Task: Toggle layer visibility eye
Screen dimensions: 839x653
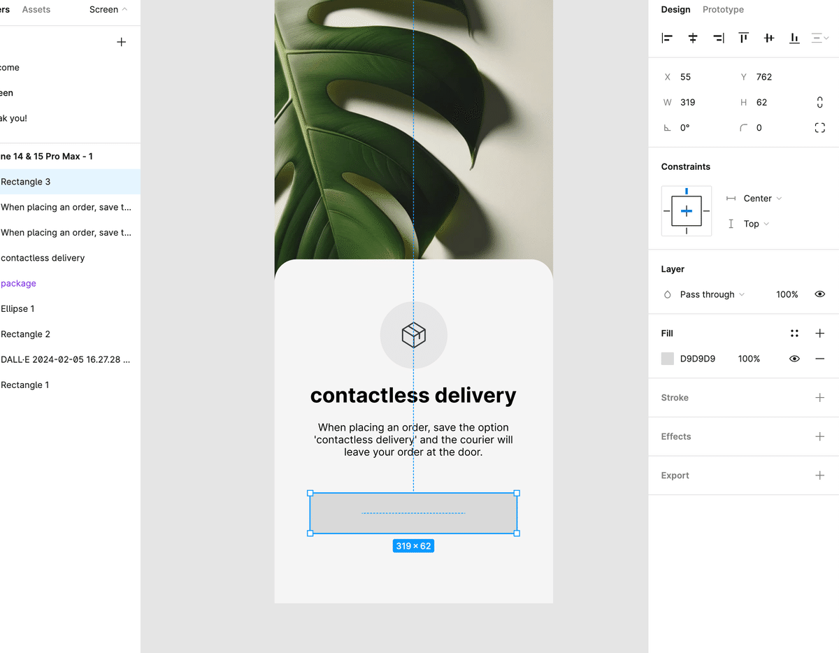Action: [820, 294]
